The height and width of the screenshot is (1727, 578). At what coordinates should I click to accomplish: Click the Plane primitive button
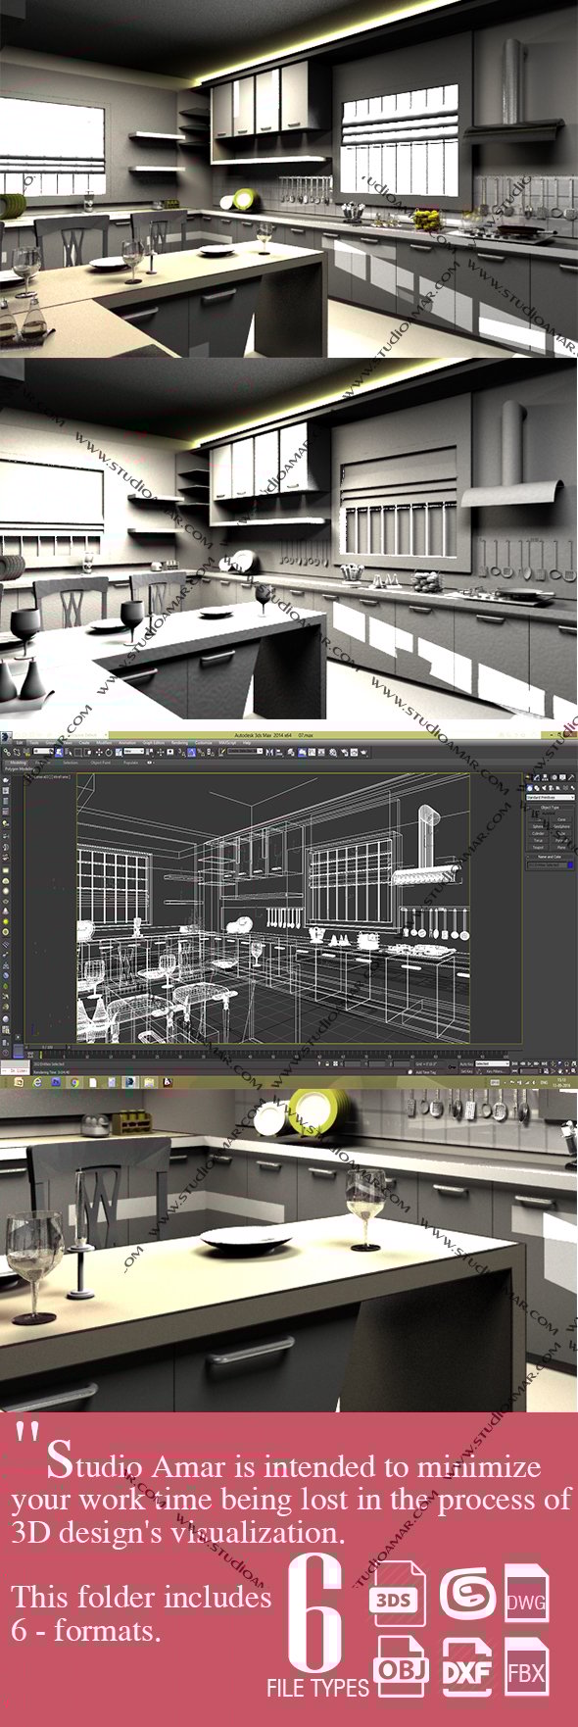pos(561,847)
